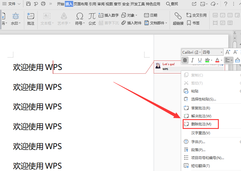Switch to the 审阅 tab
Image resolution: width=241 pixels, height=171 pixels.
101,4
